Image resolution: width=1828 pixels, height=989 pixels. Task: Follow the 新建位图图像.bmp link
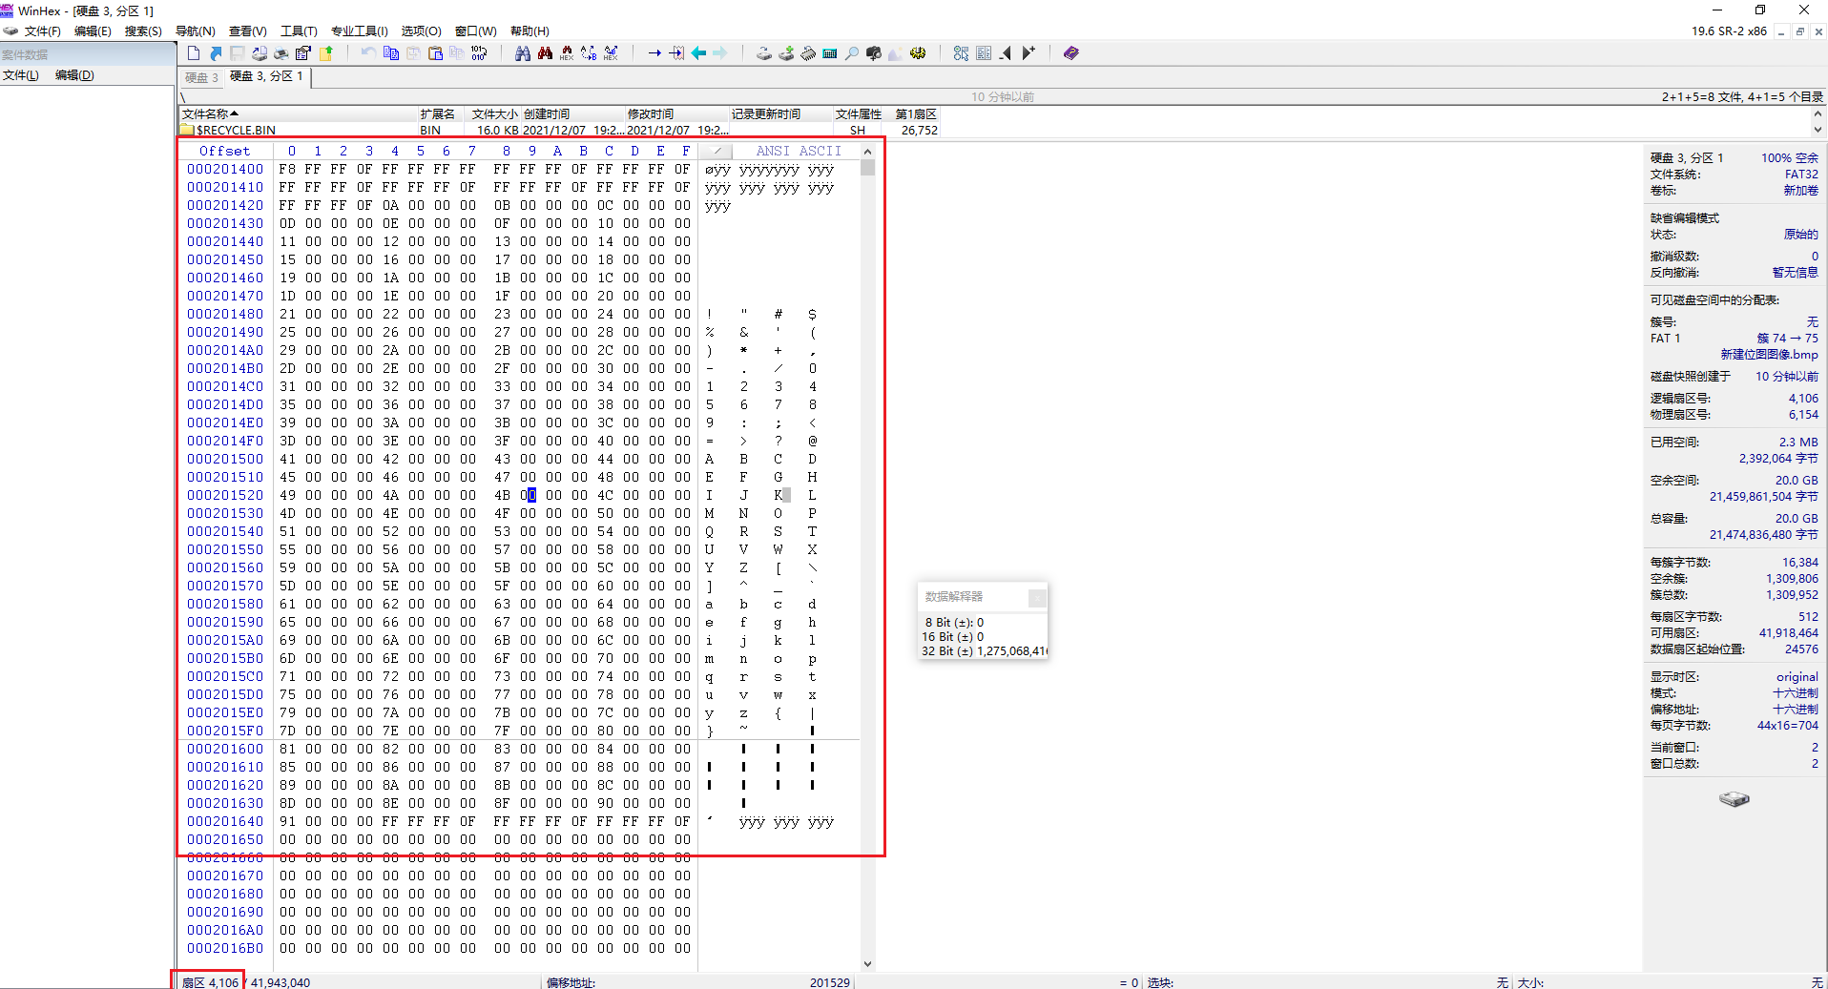pyautogui.click(x=1769, y=354)
